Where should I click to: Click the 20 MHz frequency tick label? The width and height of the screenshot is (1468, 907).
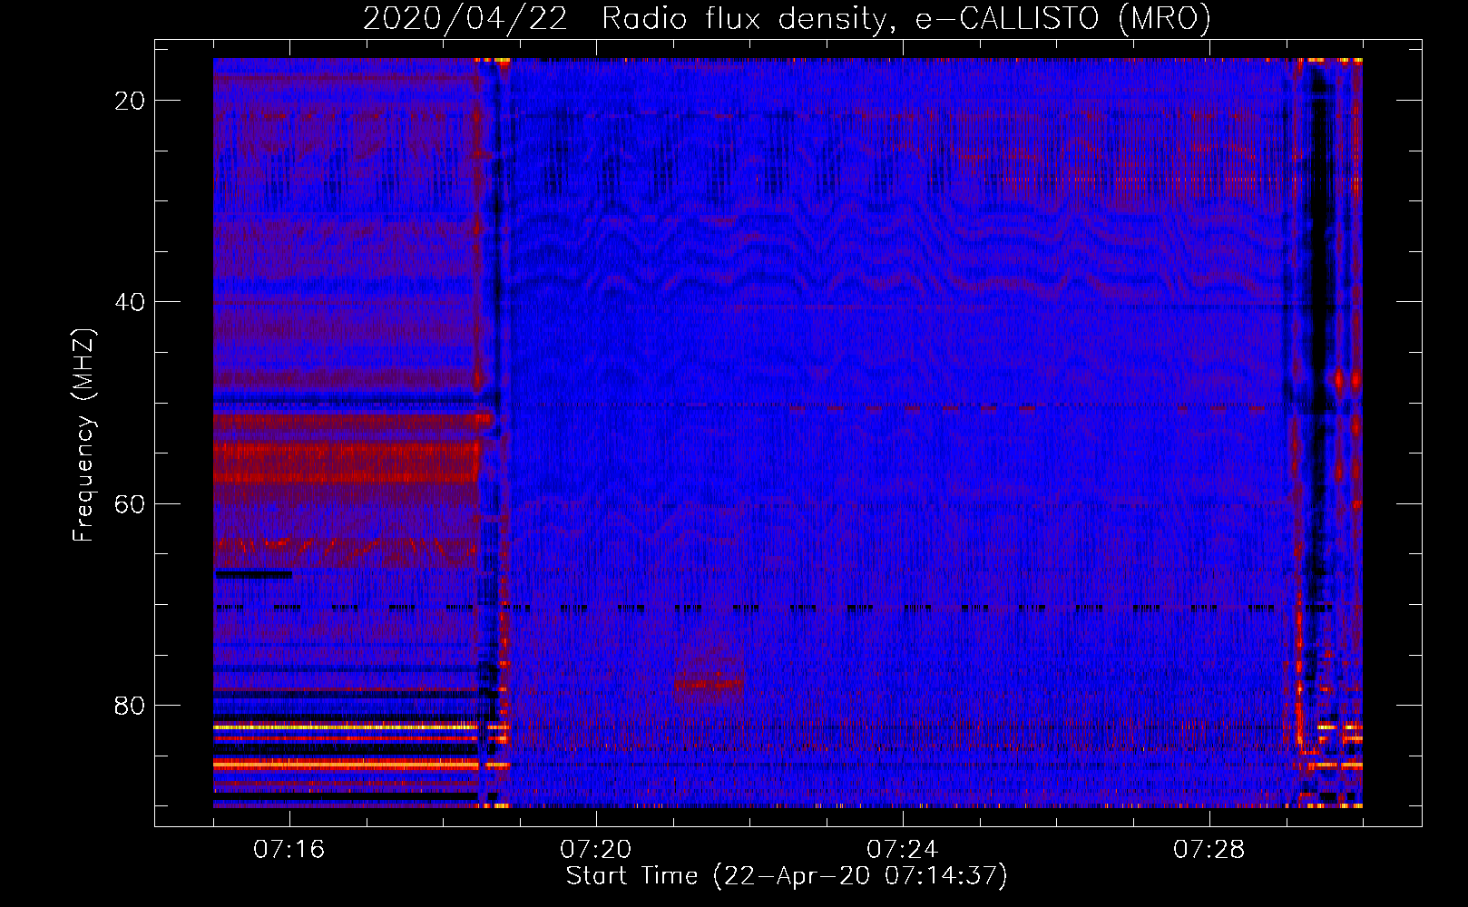[x=130, y=101]
